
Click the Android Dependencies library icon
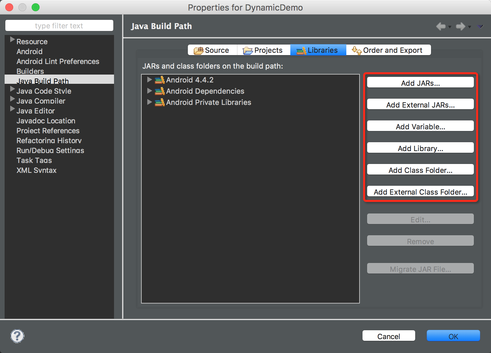tap(160, 91)
